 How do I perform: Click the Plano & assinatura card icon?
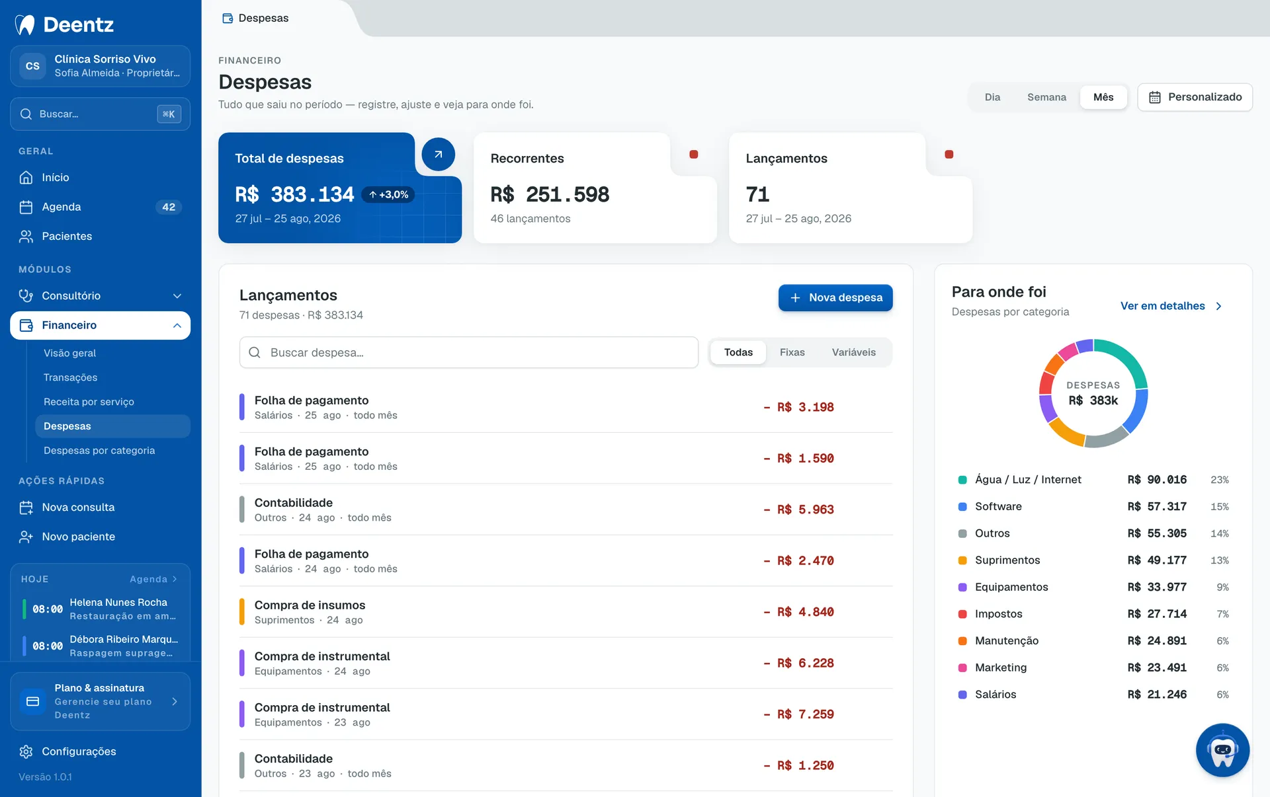tap(32, 701)
